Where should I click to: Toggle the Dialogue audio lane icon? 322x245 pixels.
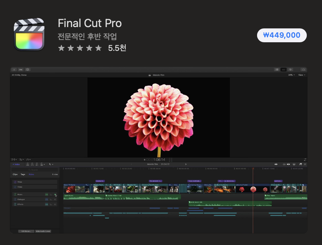pos(47,199)
